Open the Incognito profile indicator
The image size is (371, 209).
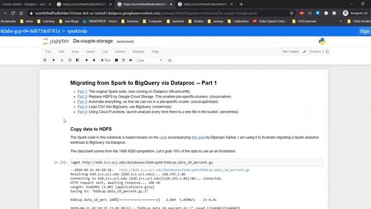tap(356, 13)
